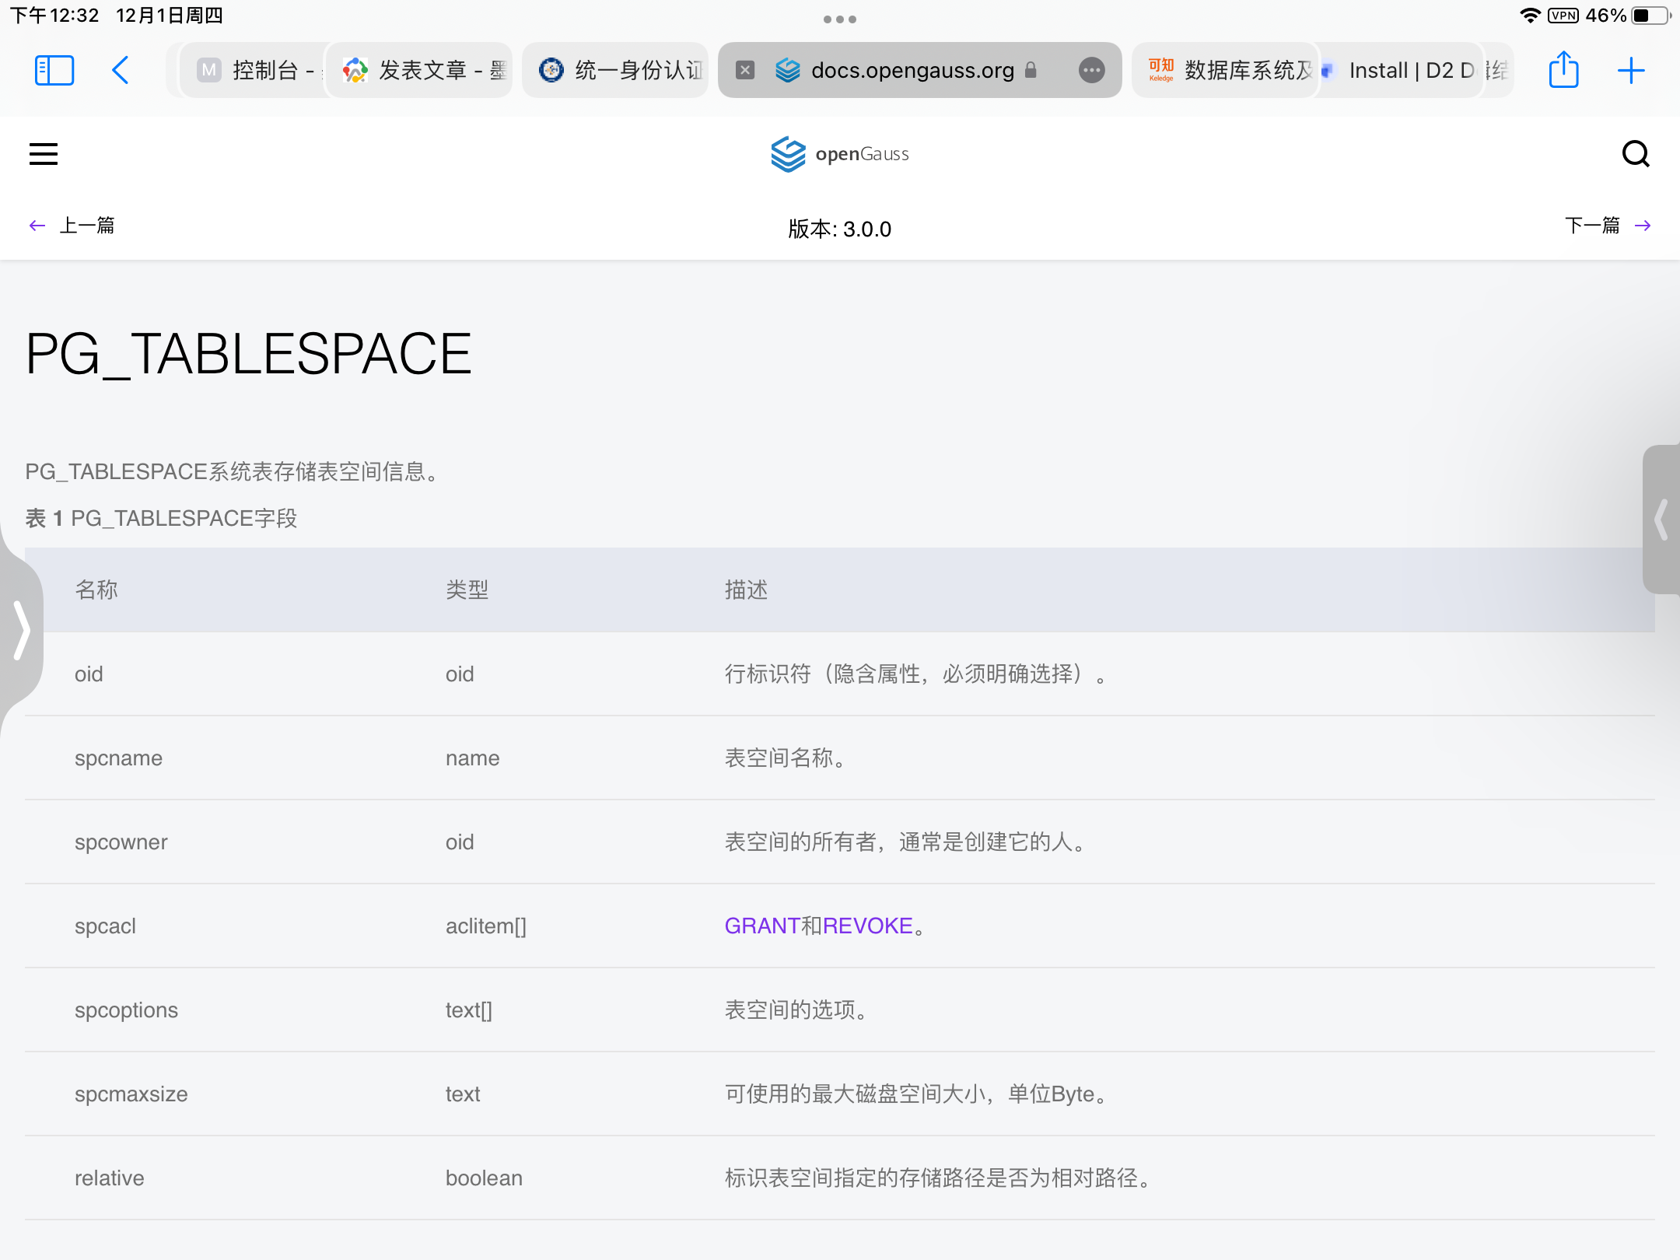1680x1260 pixels.
Task: Follow the REVOKE link in spcacl row
Action: [869, 926]
